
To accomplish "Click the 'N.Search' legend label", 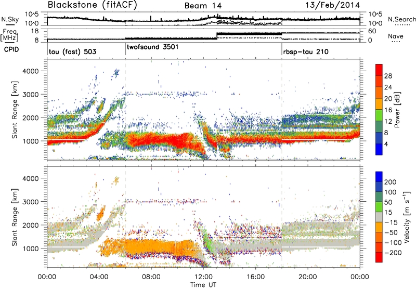I will point(401,19).
